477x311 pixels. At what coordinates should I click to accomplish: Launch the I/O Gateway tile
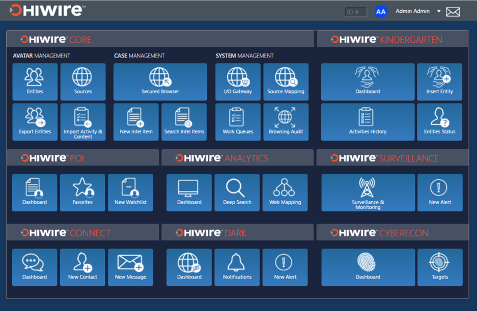pyautogui.click(x=238, y=81)
